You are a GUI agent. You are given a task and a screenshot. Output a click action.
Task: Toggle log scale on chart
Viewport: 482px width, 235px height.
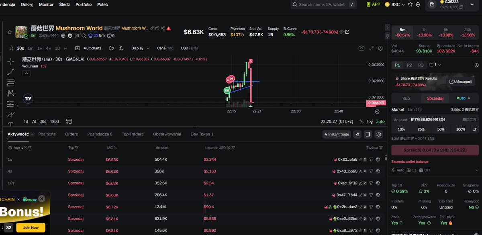(x=370, y=121)
